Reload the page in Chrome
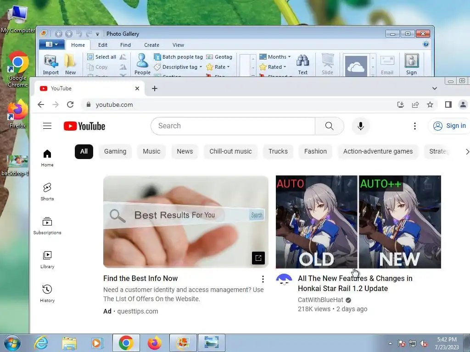The height and width of the screenshot is (352, 470). tap(70, 104)
